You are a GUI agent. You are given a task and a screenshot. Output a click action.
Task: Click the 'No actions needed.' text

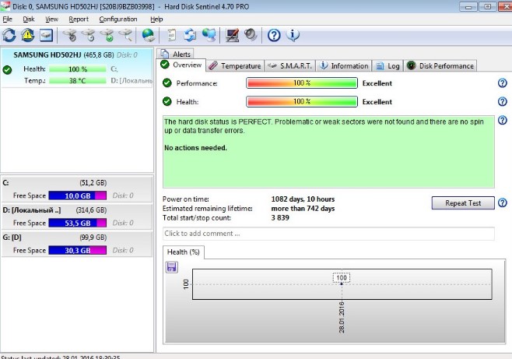[x=195, y=148]
